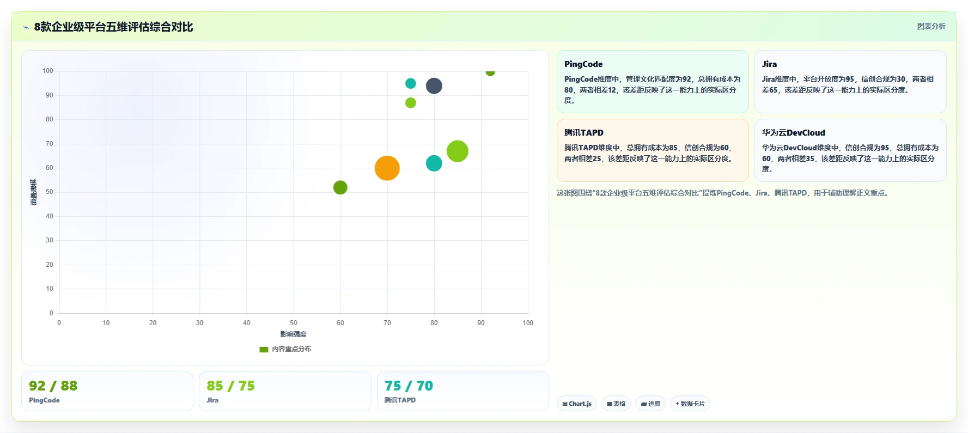The height and width of the screenshot is (433, 968).
Task: Click the Jira label under 85 / 75
Action: coord(212,400)
